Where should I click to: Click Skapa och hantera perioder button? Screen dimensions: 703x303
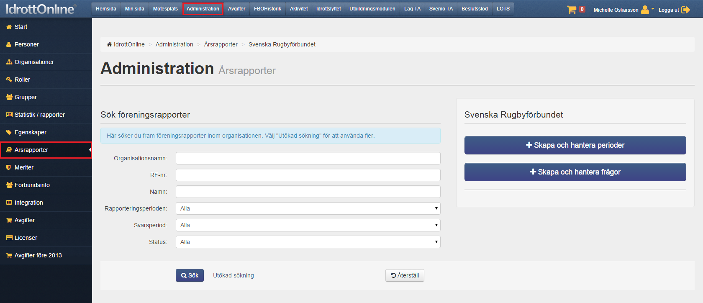click(575, 145)
